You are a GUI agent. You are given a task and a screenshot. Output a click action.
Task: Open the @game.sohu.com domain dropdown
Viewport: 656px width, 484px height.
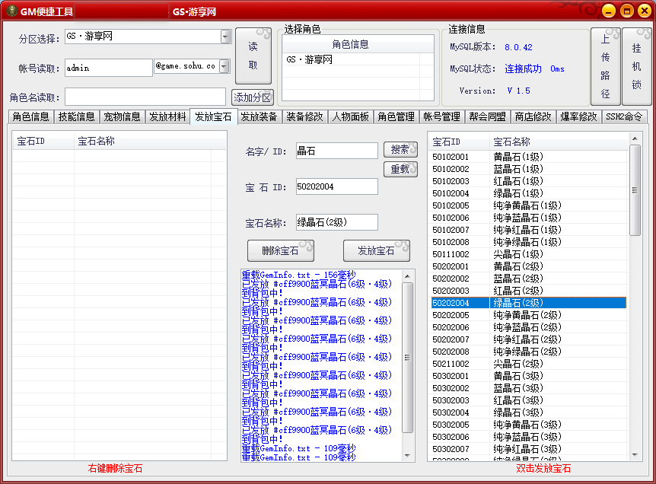[x=225, y=67]
